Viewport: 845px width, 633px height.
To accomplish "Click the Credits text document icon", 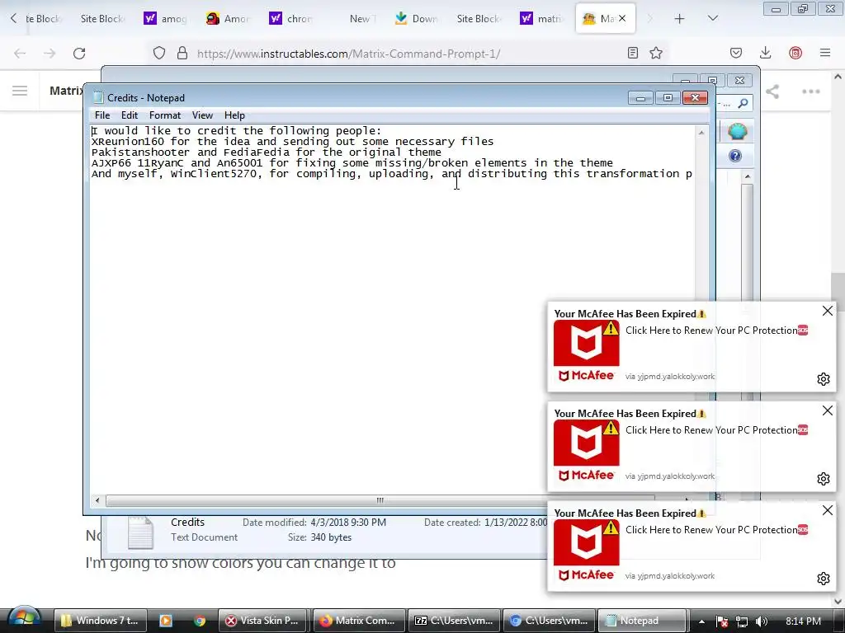I will [x=140, y=533].
